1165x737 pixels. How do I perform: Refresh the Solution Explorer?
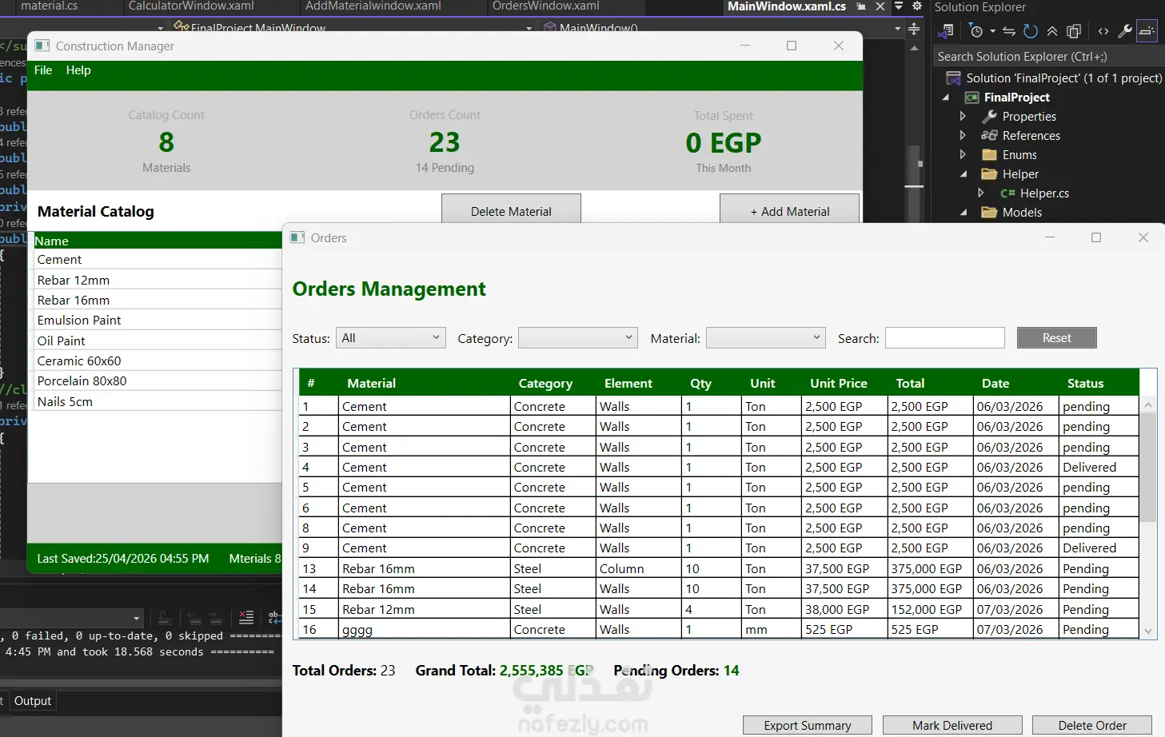[x=1031, y=31]
